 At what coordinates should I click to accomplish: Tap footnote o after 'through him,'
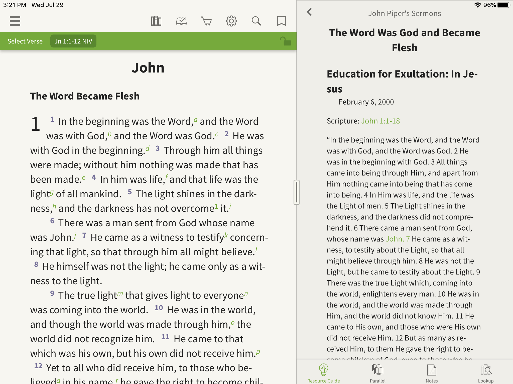[233, 322]
